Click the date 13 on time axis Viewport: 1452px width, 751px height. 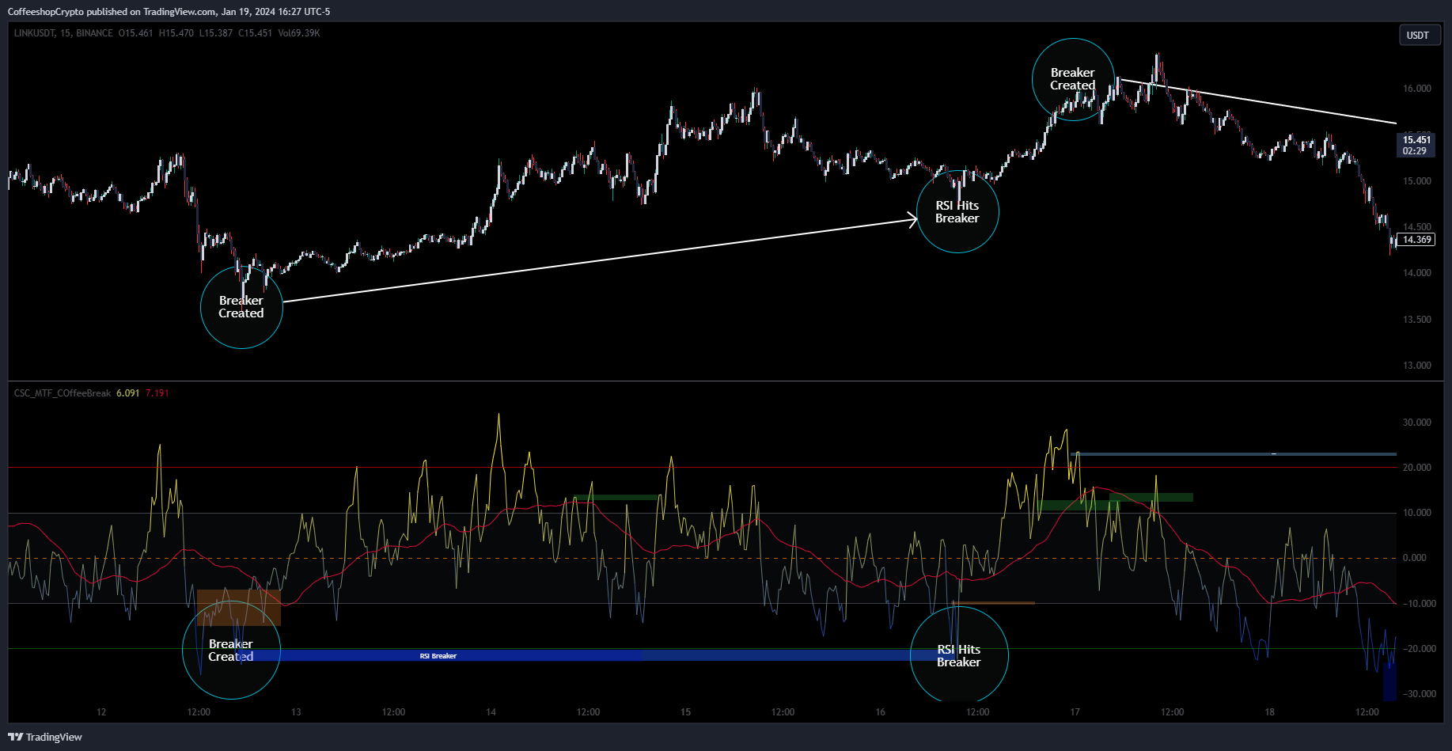pos(296,712)
